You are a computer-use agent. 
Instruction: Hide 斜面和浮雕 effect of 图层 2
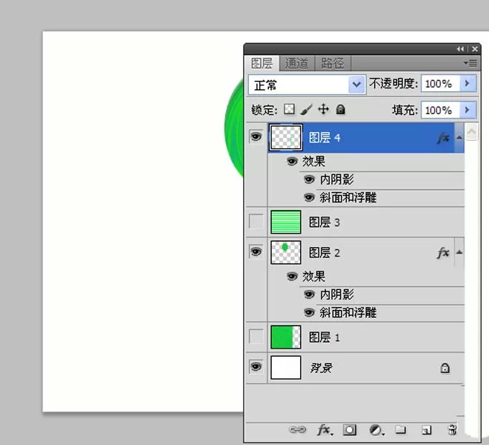point(309,312)
